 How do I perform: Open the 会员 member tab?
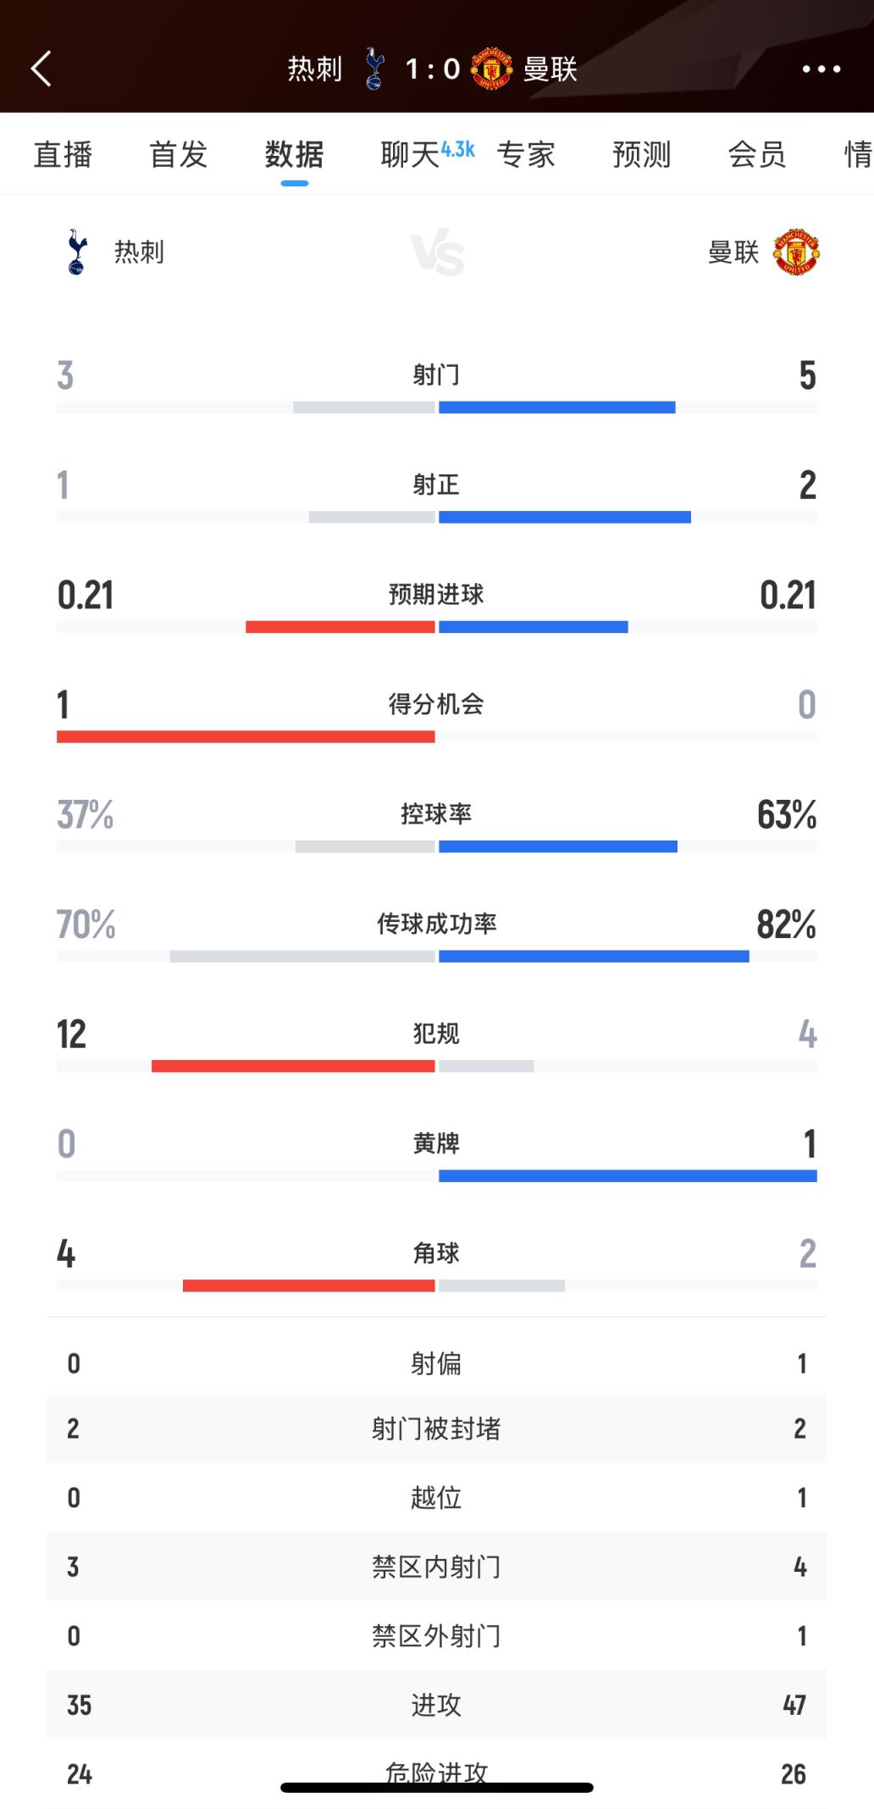pos(757,155)
